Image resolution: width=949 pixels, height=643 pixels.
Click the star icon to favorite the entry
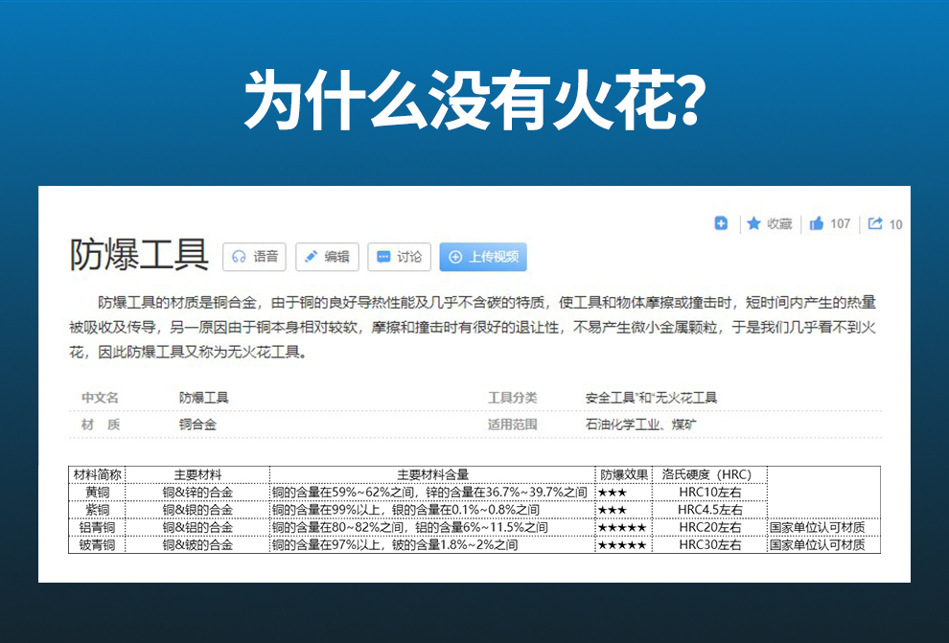[753, 223]
